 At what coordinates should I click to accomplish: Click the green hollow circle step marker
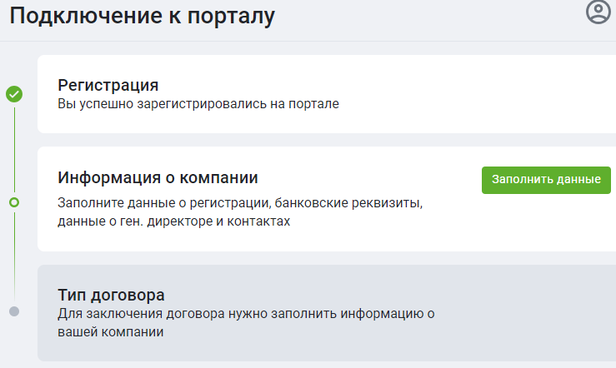14,202
